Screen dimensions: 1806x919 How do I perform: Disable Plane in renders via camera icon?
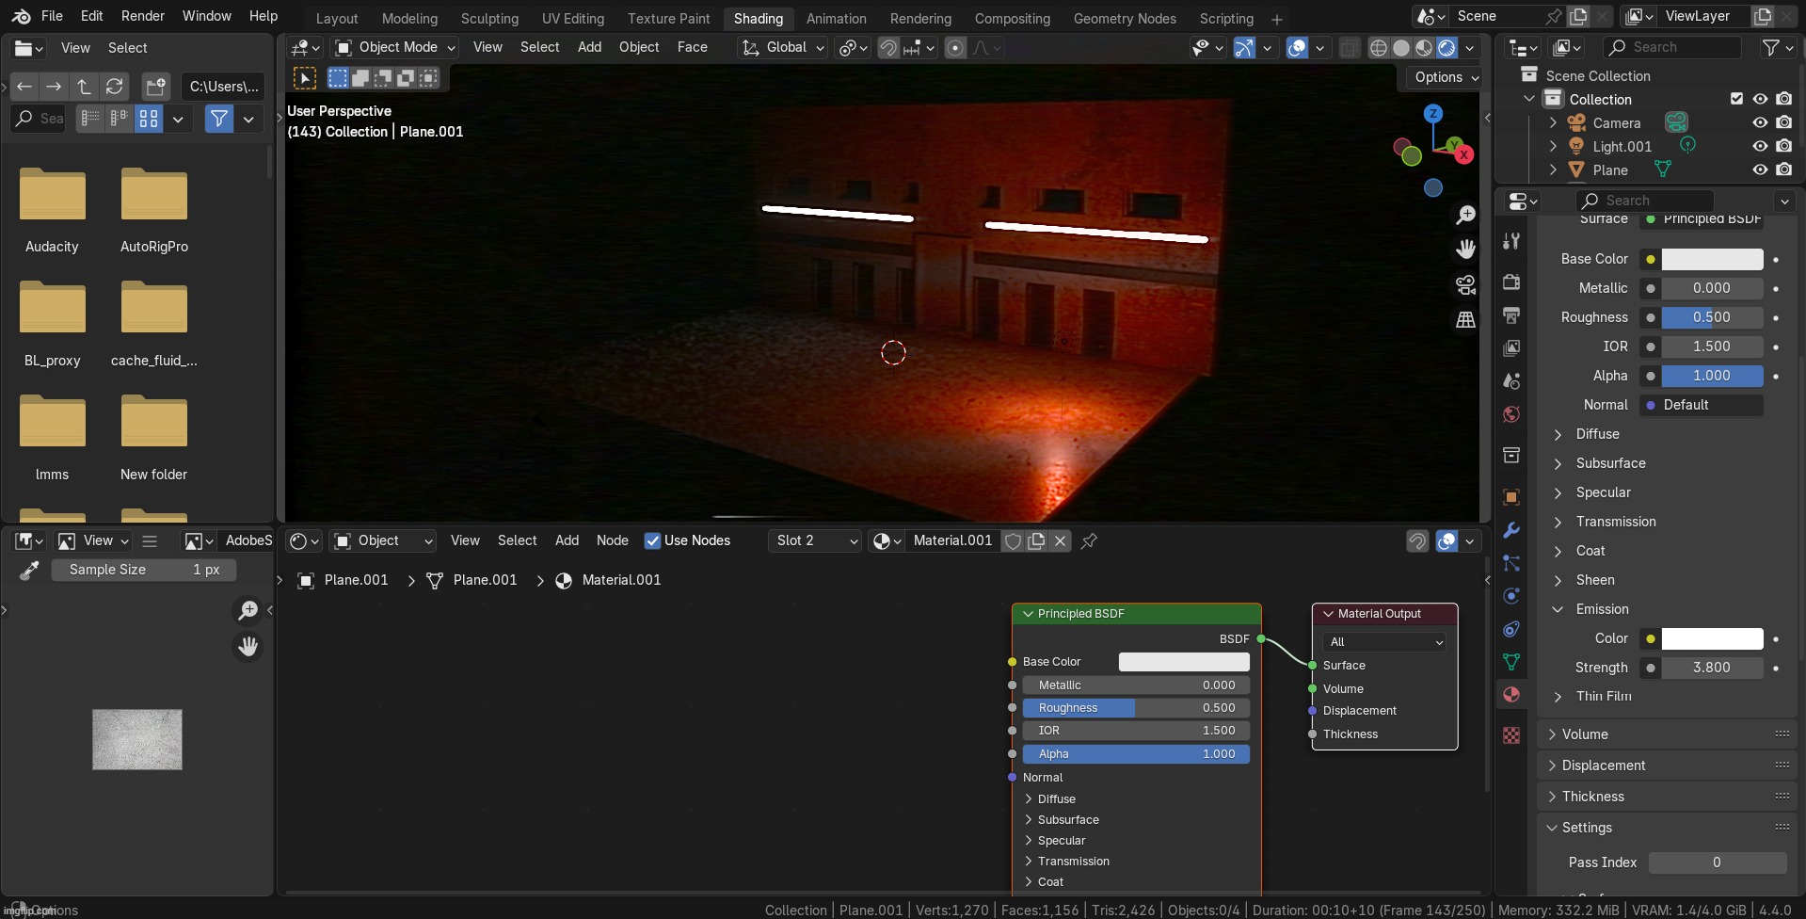1783,169
